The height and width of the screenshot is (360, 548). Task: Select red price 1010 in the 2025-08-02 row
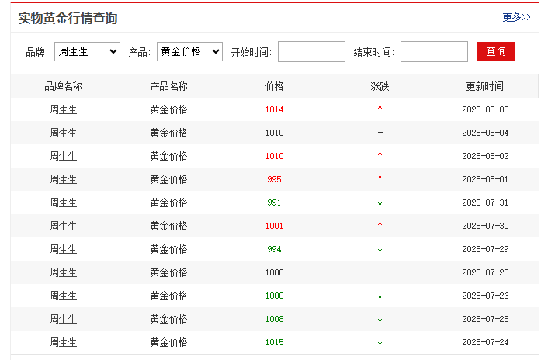274,156
